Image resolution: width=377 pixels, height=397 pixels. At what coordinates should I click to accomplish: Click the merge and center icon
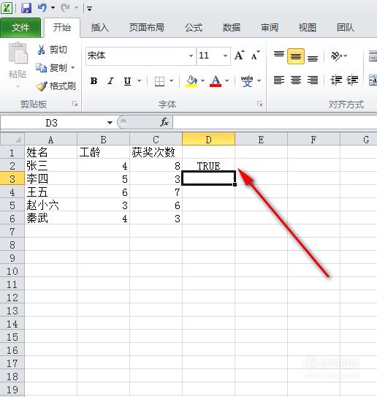click(373, 80)
